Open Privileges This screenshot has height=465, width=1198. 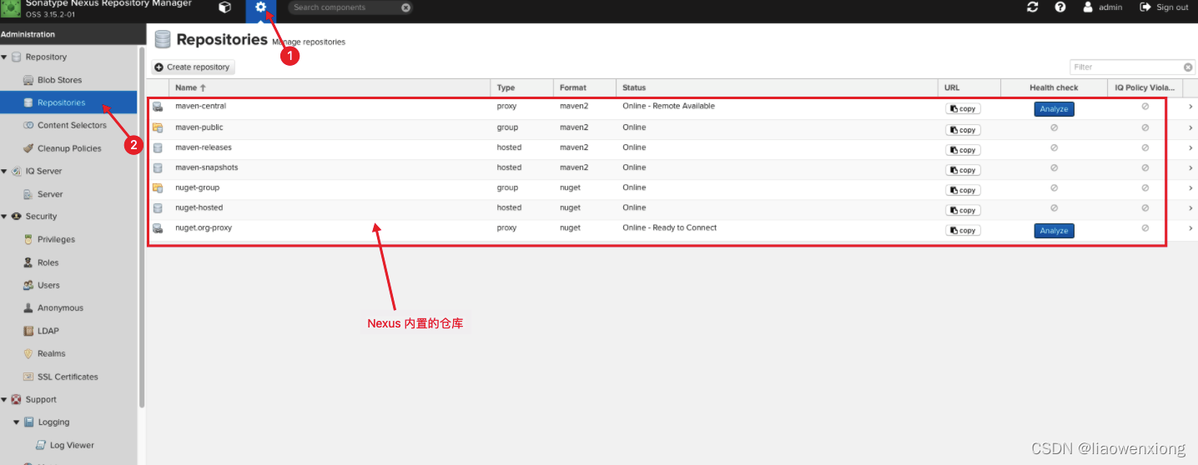(x=56, y=239)
